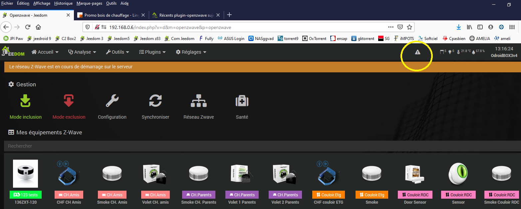Open the Firefox library icon
Screen dimensions: 521x209
pyautogui.click(x=470, y=27)
